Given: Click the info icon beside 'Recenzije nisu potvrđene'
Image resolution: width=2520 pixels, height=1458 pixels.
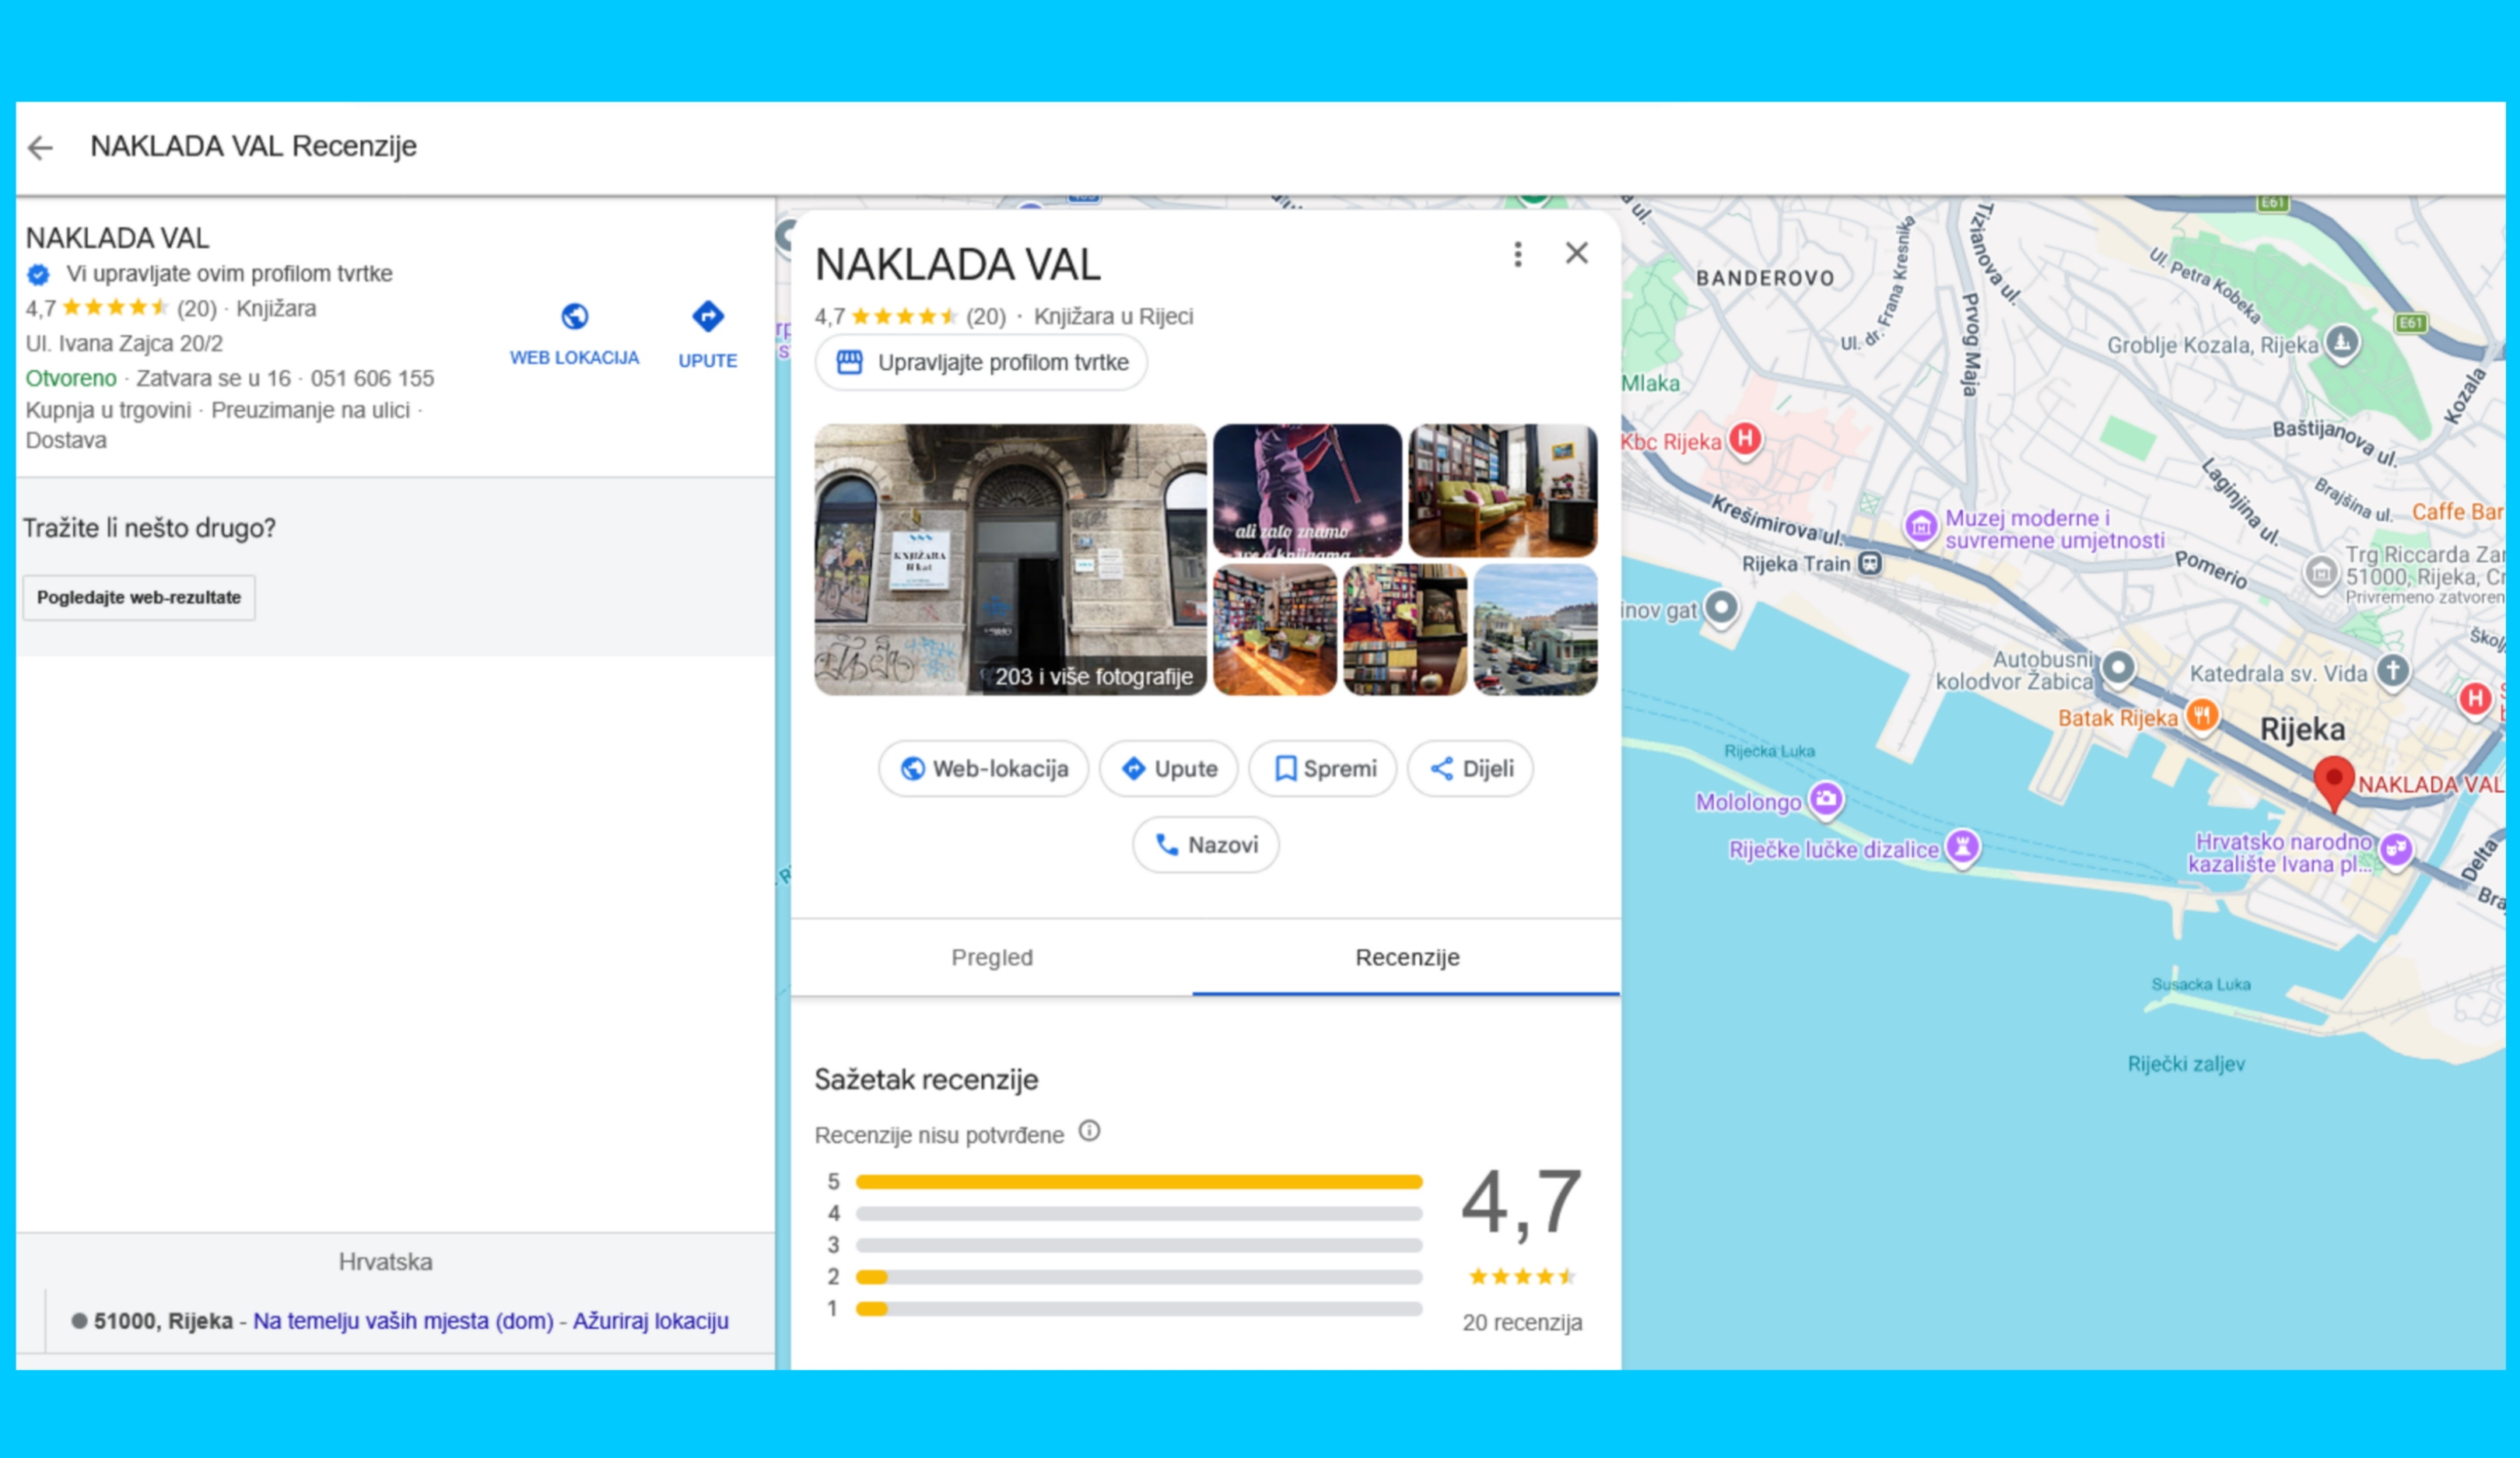Looking at the screenshot, I should click(1089, 1131).
